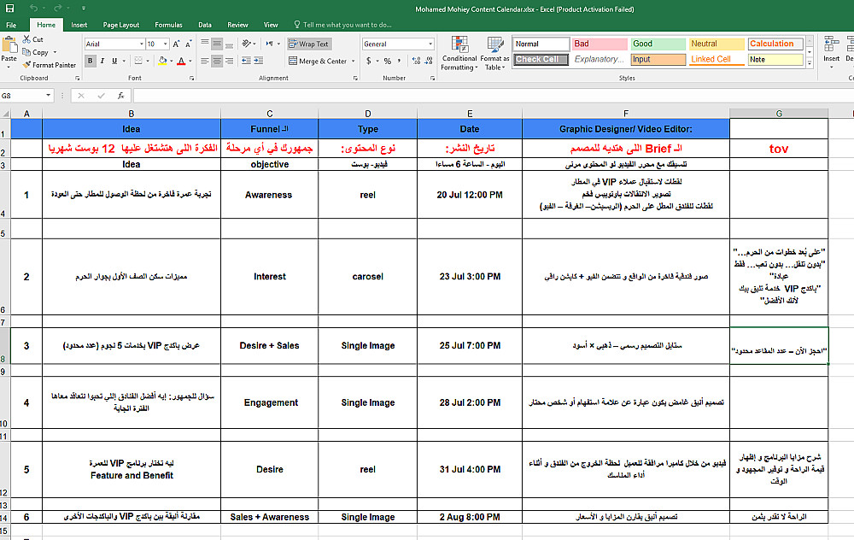Expand the cell styles gallery

point(810,64)
